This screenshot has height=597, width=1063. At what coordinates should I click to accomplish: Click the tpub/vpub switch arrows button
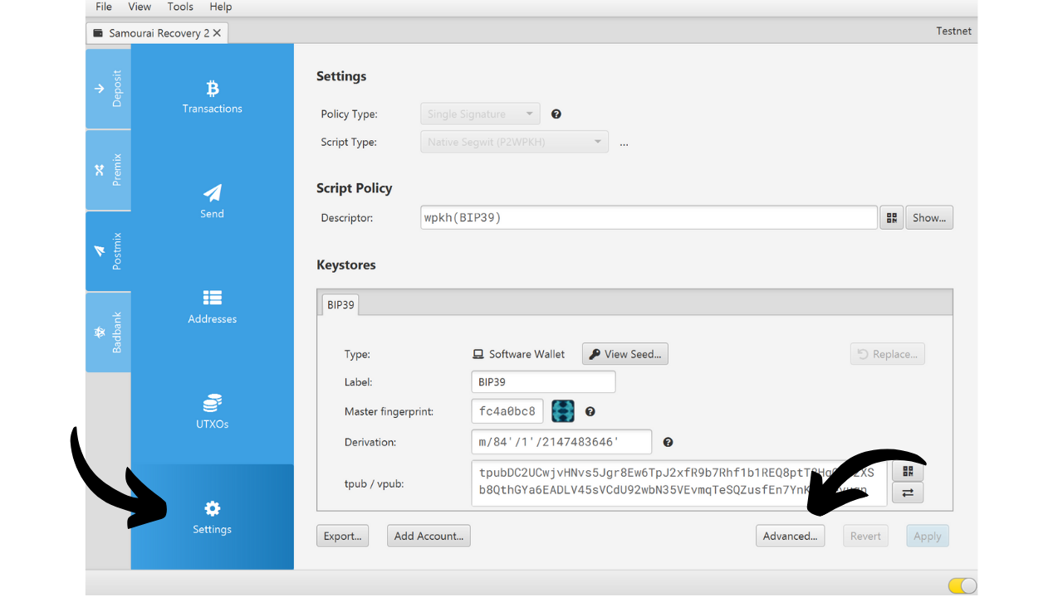click(x=908, y=493)
